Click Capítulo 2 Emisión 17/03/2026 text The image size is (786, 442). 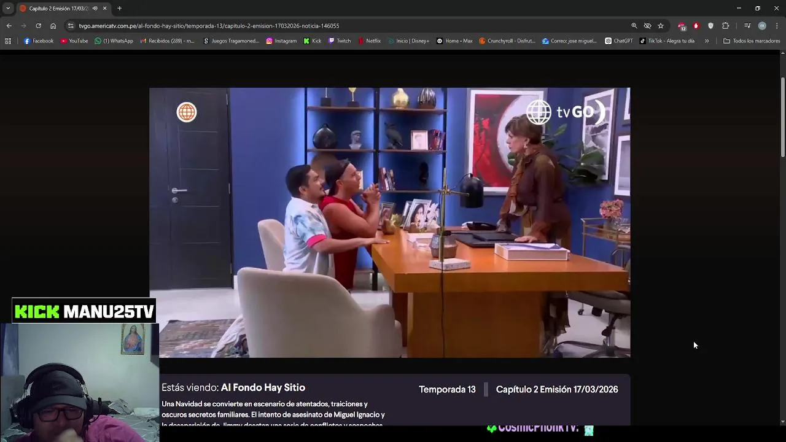point(557,390)
